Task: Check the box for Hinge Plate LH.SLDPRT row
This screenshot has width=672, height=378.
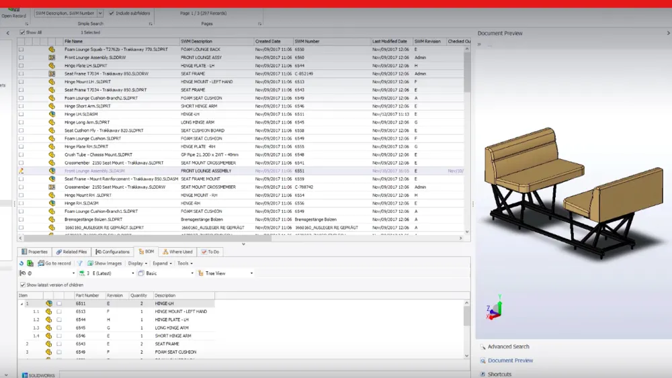Action: (x=21, y=66)
